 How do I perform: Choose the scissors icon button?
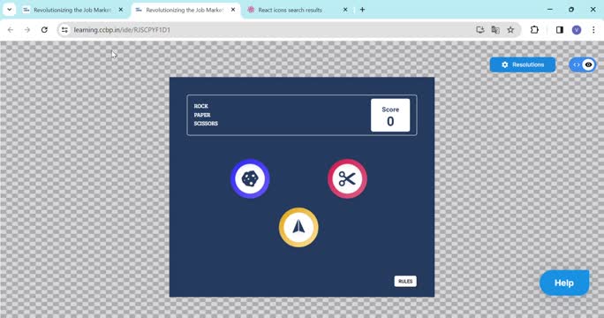point(347,178)
